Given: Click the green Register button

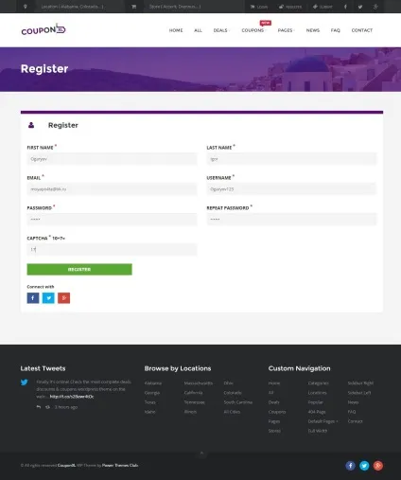Looking at the screenshot, I should [x=79, y=269].
